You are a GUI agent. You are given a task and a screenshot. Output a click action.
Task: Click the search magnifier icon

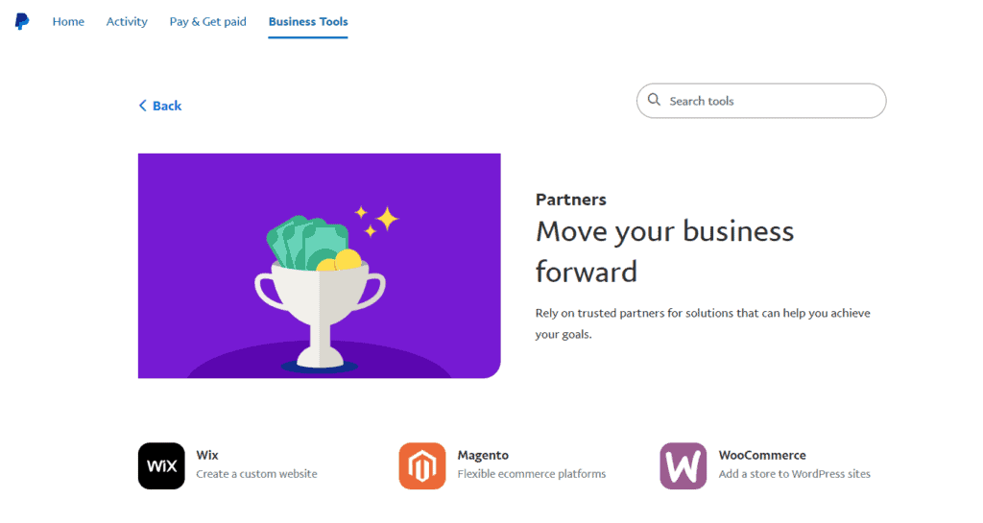pos(654,100)
